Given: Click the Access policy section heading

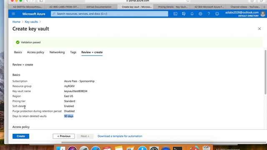Looking at the screenshot, I should 21,127.
